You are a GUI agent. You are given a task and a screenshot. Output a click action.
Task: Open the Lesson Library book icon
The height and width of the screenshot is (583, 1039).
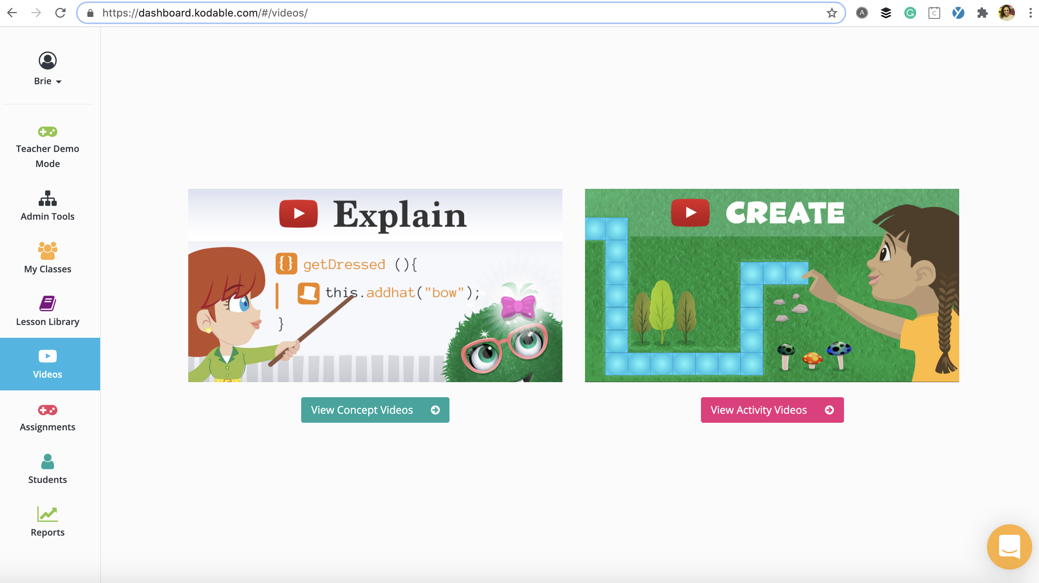point(47,304)
